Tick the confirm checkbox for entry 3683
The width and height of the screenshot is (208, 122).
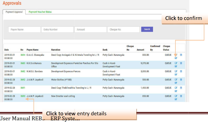(176, 66)
